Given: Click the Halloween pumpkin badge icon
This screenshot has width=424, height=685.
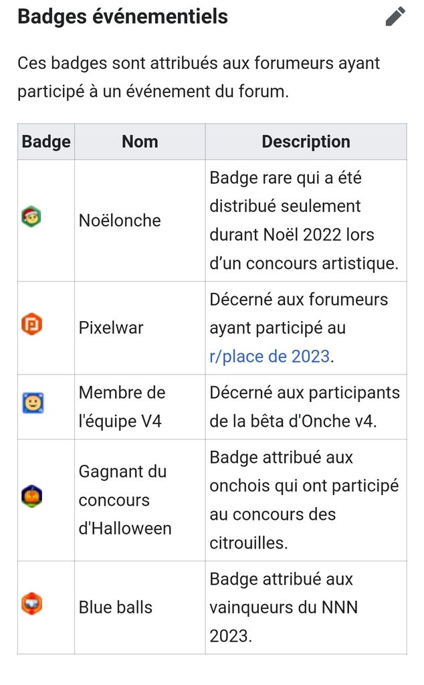Looking at the screenshot, I should [31, 497].
